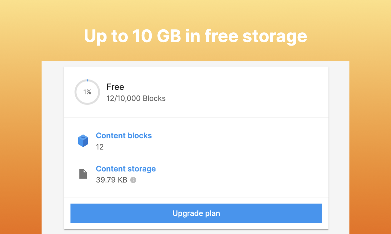Click the divider line under plan summary
Screen dimensions: 391x234
click(196, 118)
